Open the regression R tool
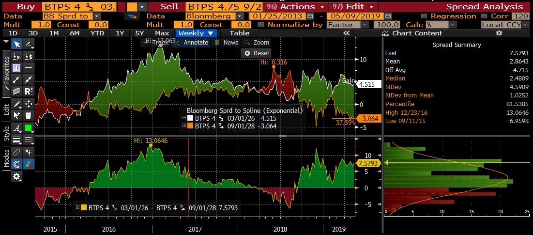 tap(29, 91)
